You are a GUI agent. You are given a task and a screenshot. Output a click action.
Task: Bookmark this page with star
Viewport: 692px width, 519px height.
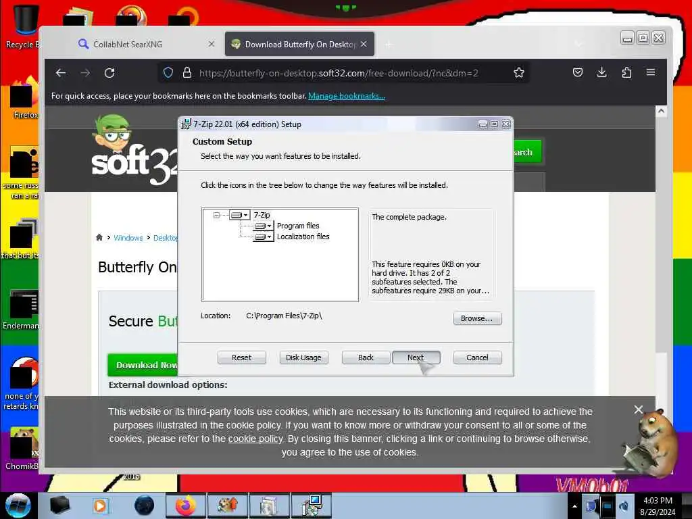pyautogui.click(x=519, y=73)
